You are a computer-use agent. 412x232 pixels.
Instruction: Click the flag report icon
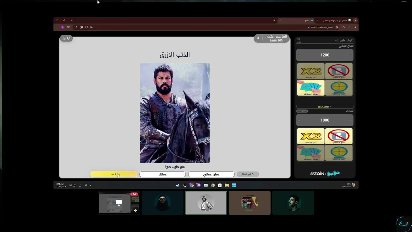(258, 38)
